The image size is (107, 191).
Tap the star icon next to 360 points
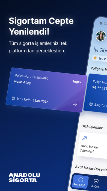coord(95,58)
